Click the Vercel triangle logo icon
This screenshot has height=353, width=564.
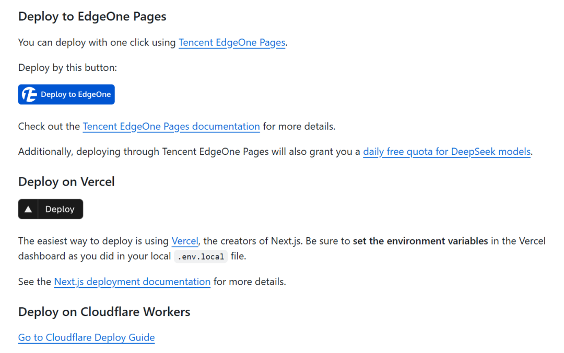point(28,209)
